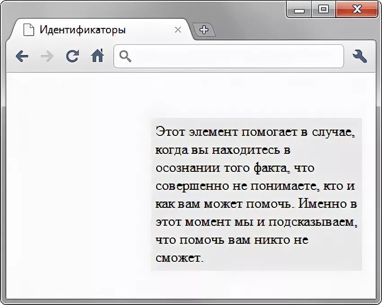The image size is (382, 305).
Task: Maximize the browser window
Action: (x=324, y=10)
